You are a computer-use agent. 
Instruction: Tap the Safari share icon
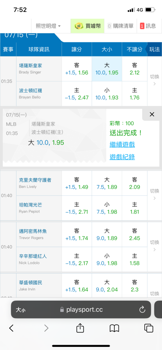coord(80,328)
